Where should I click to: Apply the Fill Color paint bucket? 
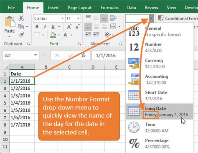coord(53,35)
